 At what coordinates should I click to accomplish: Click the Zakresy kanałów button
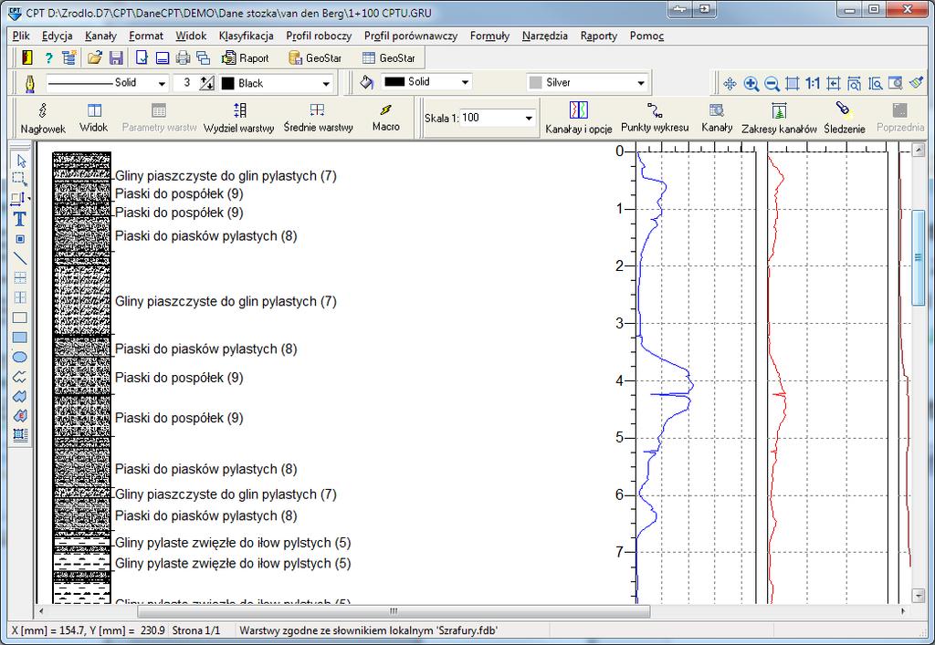click(779, 118)
